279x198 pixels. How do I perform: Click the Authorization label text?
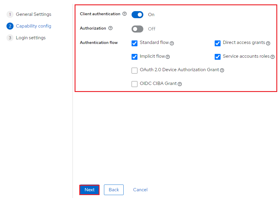[x=93, y=28]
